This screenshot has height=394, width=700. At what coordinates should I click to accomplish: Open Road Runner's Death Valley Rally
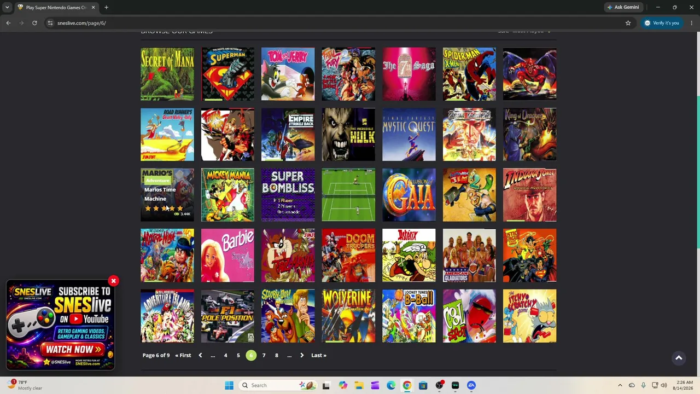coord(167,135)
